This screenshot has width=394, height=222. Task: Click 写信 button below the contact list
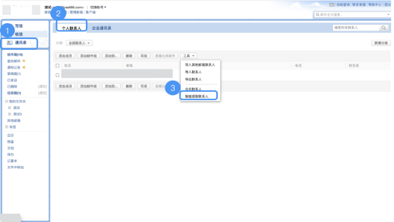[x=144, y=86]
